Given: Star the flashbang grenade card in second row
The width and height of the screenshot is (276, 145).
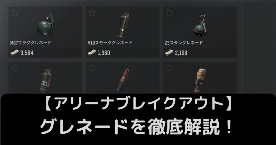Looking at the screenshot, I should pos(15,68).
